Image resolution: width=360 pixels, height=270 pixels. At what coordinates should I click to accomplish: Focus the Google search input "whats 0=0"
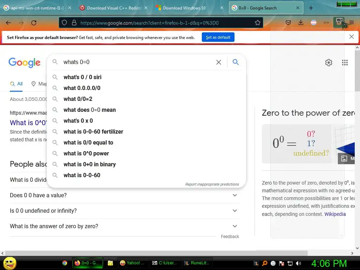click(138, 62)
